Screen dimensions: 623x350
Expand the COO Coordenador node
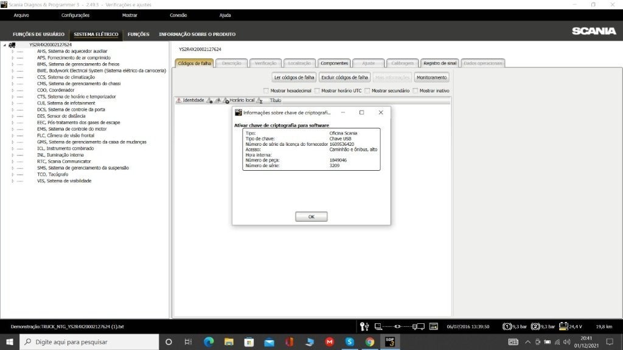[13, 90]
